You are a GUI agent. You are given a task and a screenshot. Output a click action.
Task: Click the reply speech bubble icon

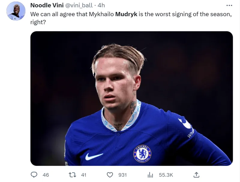pyautogui.click(x=34, y=175)
